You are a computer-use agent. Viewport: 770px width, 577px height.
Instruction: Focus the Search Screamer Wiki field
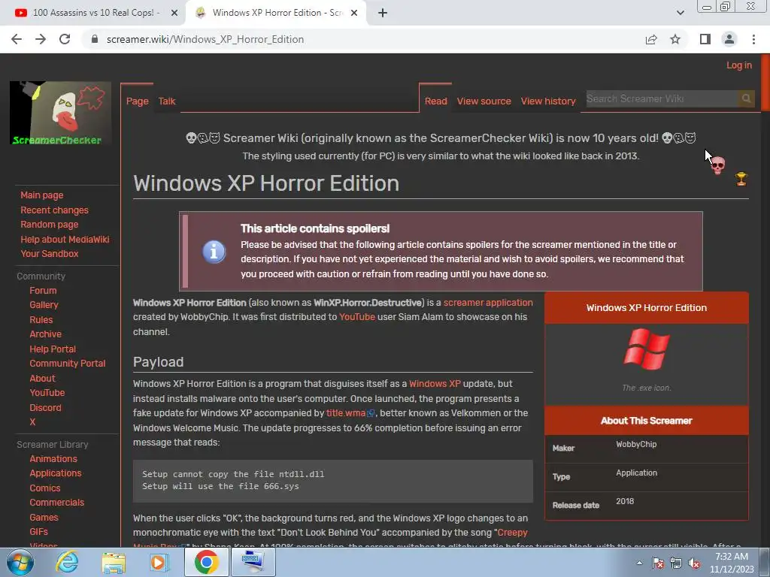[x=662, y=98]
